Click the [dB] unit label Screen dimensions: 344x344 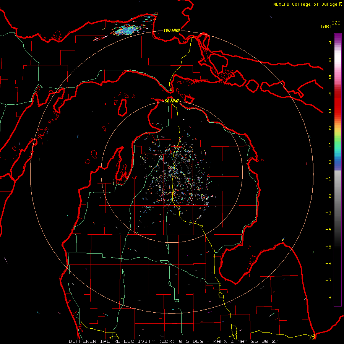tap(326, 26)
